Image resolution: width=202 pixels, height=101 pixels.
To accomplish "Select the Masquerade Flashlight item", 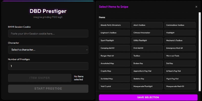I will (x=147, y=86).
